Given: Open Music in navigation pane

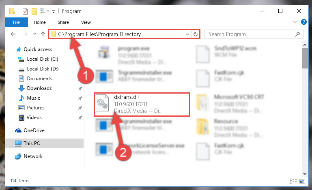Looking at the screenshot, I should tap(33, 98).
